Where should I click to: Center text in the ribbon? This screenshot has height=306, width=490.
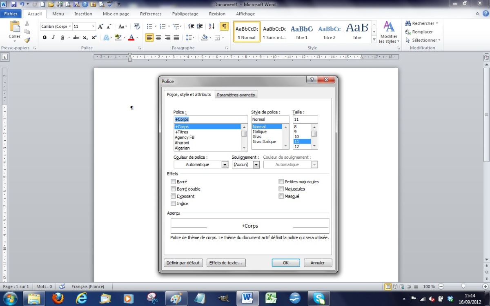(x=159, y=38)
